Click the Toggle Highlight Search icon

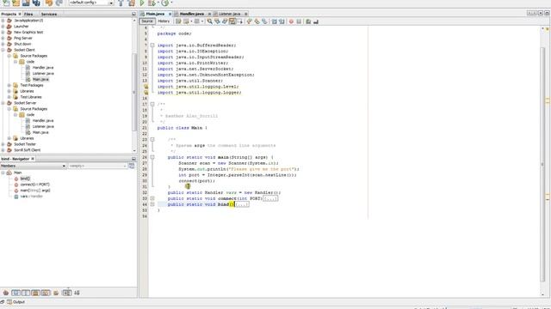pyautogui.click(x=232, y=21)
